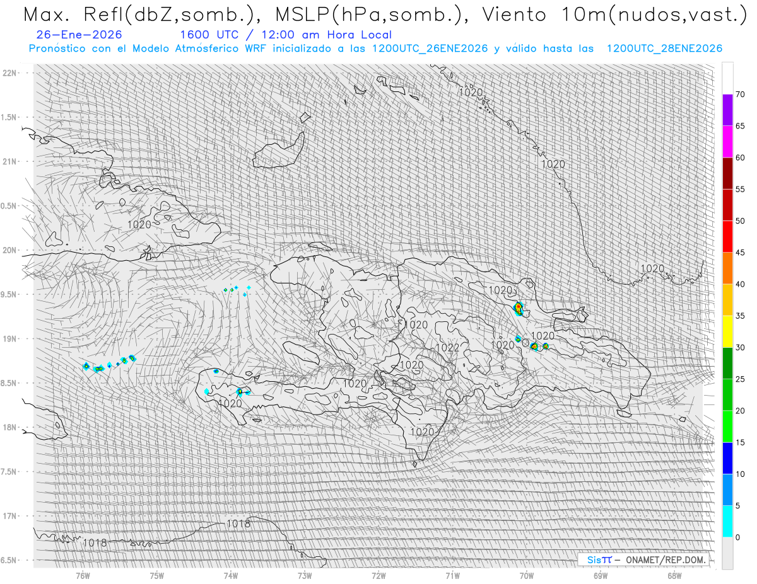Click the "1022" pressure contour label
Screen dimensions: 757x584
point(447,348)
